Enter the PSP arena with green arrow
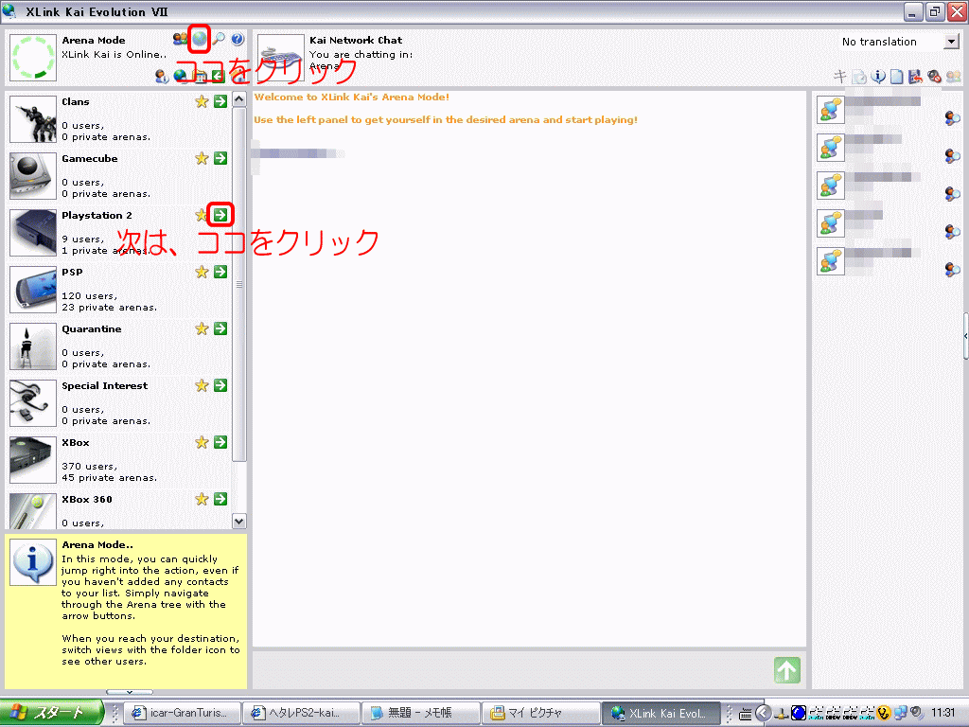The width and height of the screenshot is (969, 727). point(220,272)
